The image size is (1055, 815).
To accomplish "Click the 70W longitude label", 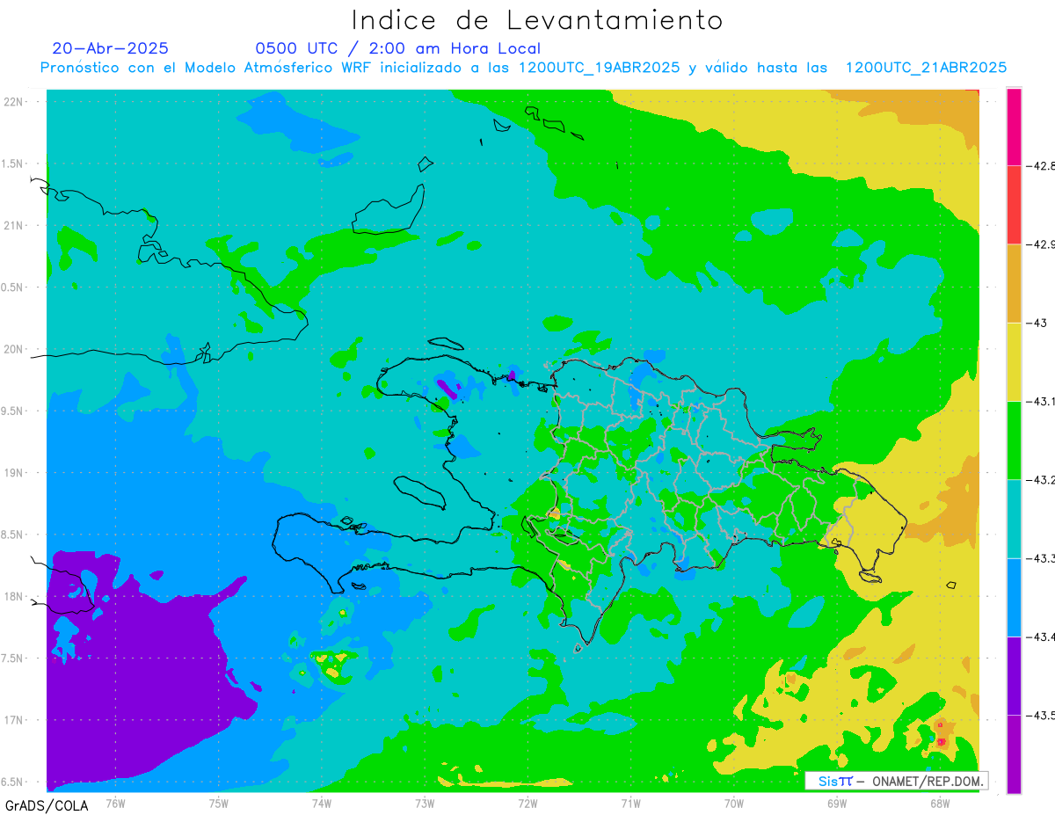I will click(x=733, y=803).
